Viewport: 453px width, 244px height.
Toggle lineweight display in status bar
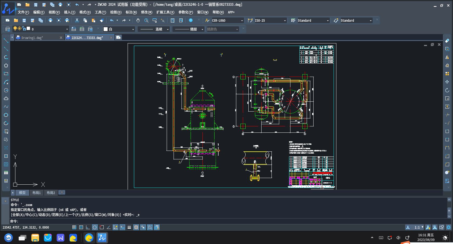[x=129, y=227]
